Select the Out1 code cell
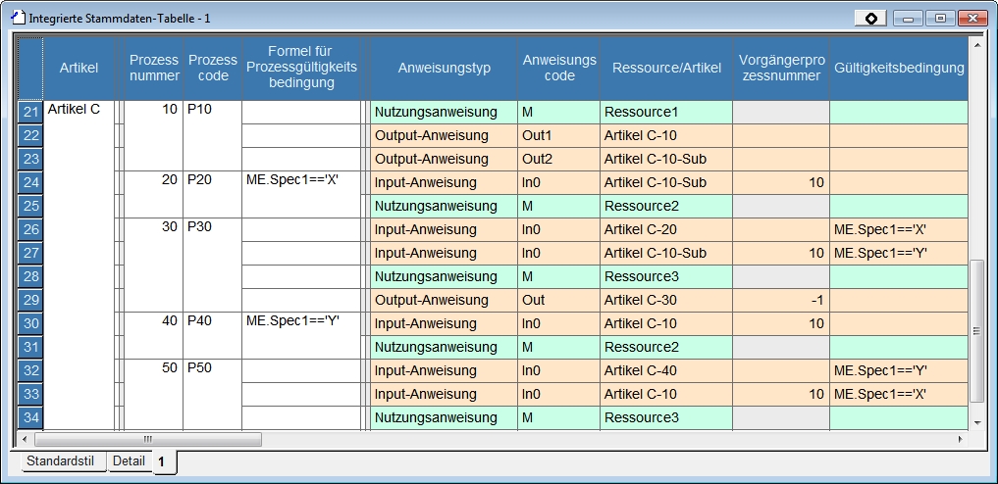 (x=558, y=135)
